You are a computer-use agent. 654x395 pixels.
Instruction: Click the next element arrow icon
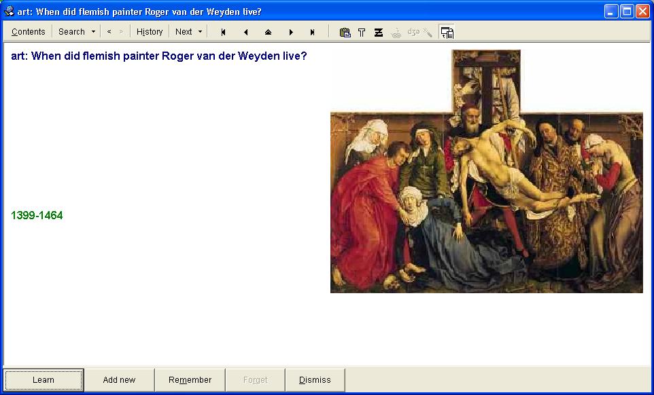point(291,32)
